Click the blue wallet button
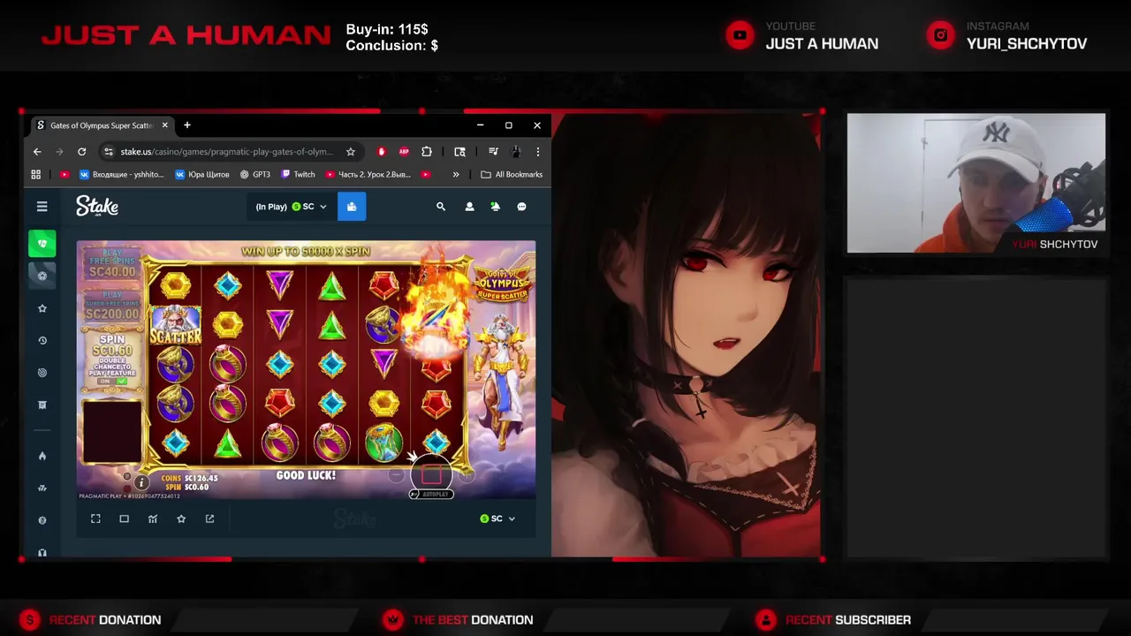Viewport: 1131px width, 636px height. coord(352,207)
